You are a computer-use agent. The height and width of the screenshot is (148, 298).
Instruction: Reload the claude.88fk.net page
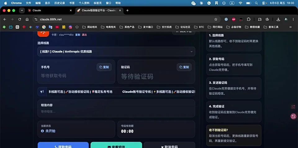click(20, 19)
